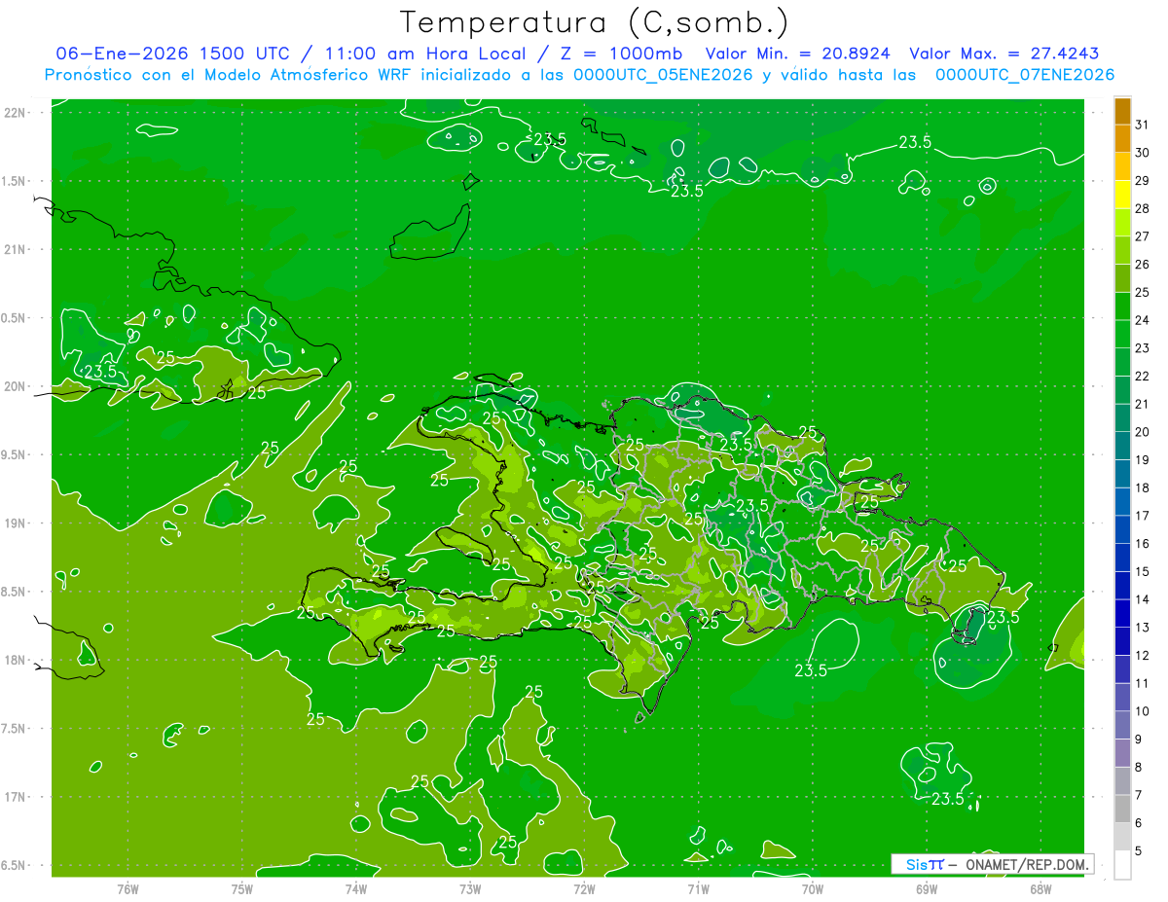Click the gray swatch between 6 and 7
Image resolution: width=1168 pixels, height=902 pixels.
[x=1122, y=810]
